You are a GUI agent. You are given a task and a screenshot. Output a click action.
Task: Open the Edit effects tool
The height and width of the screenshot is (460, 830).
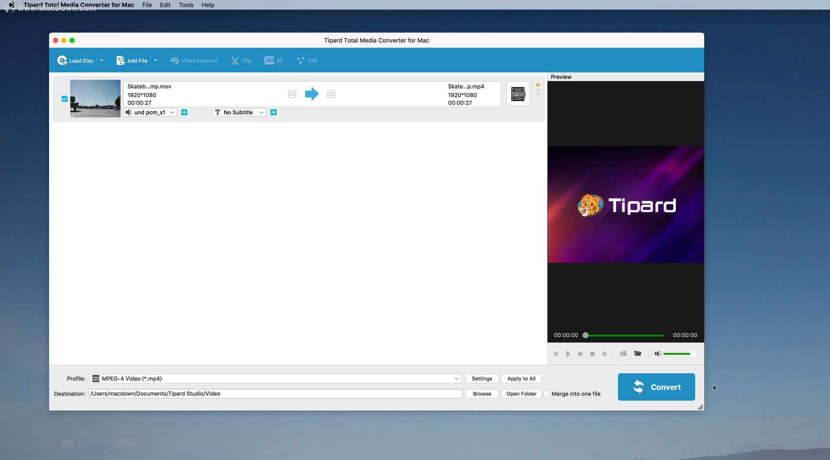click(x=307, y=60)
